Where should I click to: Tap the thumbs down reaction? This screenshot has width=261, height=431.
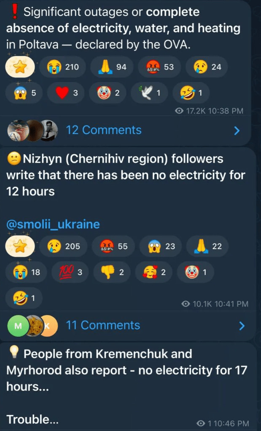click(112, 272)
